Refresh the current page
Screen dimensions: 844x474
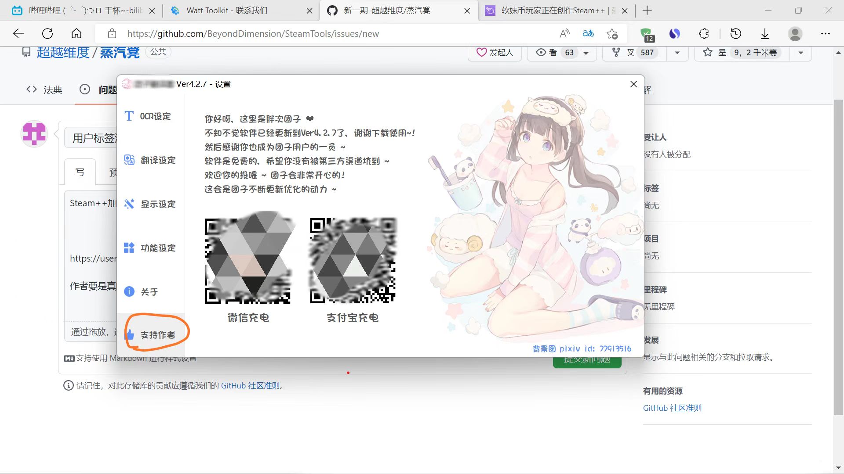(47, 33)
